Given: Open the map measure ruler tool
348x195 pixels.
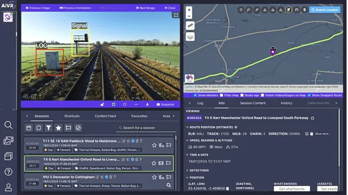Looking at the screenshot, I should pos(190,25).
